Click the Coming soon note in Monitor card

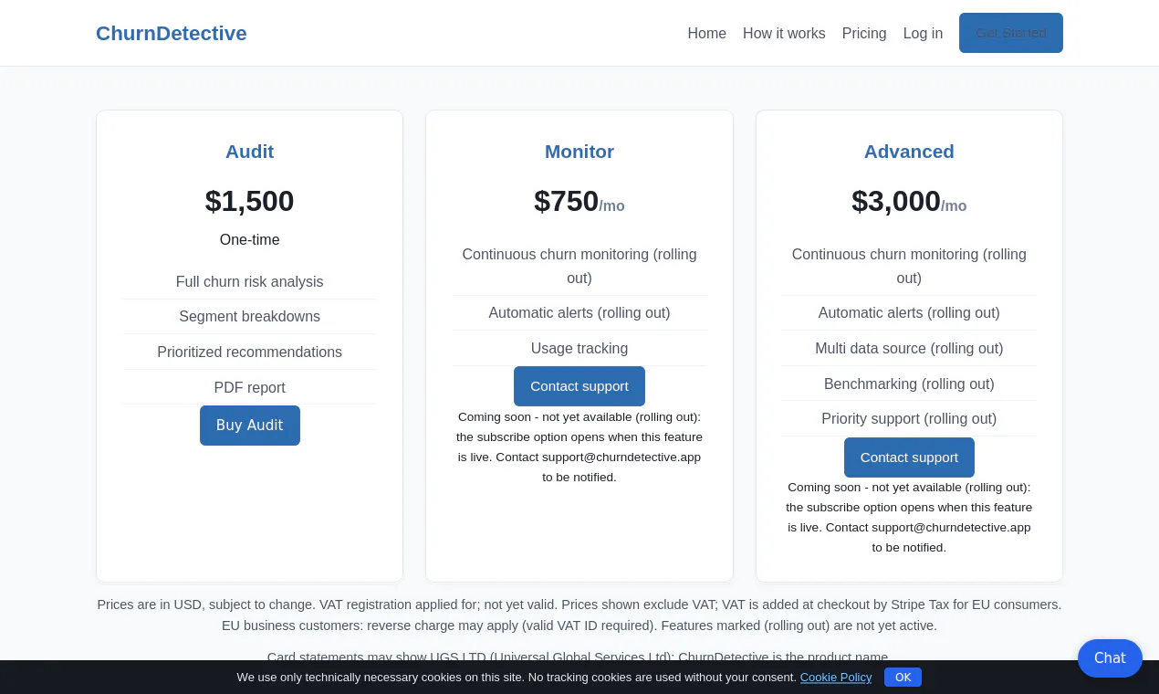tap(579, 447)
